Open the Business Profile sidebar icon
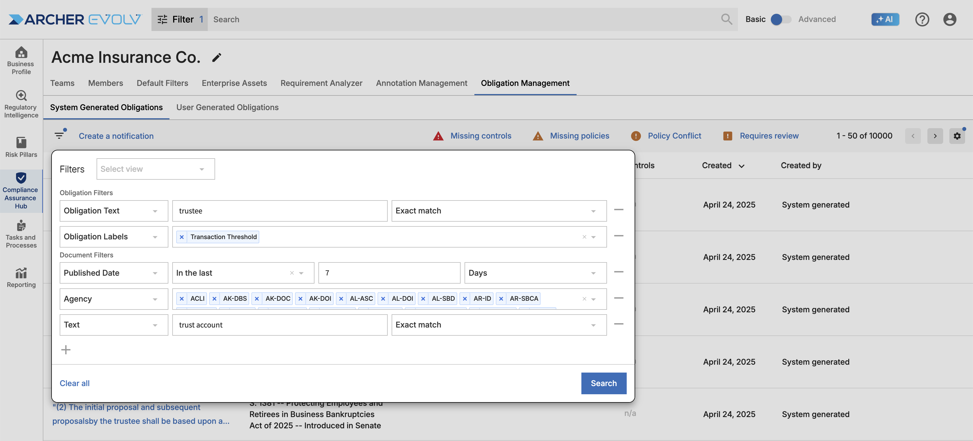The width and height of the screenshot is (973, 441). click(x=21, y=61)
